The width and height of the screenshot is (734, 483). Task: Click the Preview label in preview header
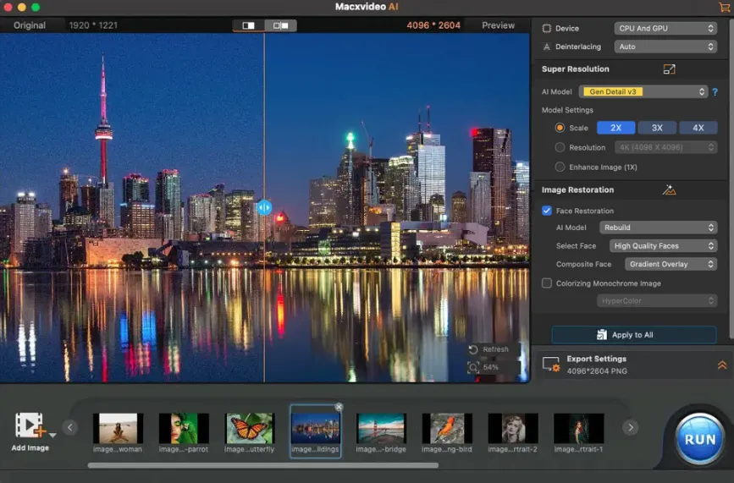tap(498, 25)
